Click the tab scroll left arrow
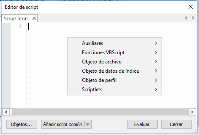The image size is (199, 135). [185, 18]
